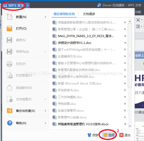Toggle pin for 祥隆美格新版管理中心需求规格说明书 file
The width and height of the screenshot is (144, 141).
[125, 22]
